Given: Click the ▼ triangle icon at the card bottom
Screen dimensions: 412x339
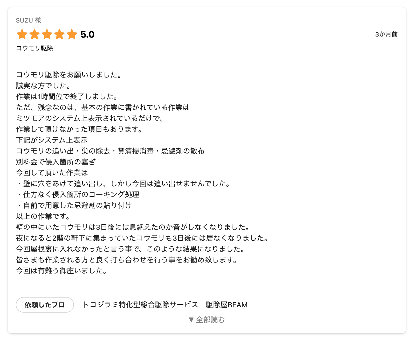Looking at the screenshot, I should 191,320.
